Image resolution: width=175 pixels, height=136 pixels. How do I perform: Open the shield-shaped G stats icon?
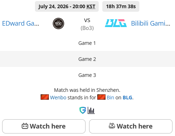click(83, 110)
